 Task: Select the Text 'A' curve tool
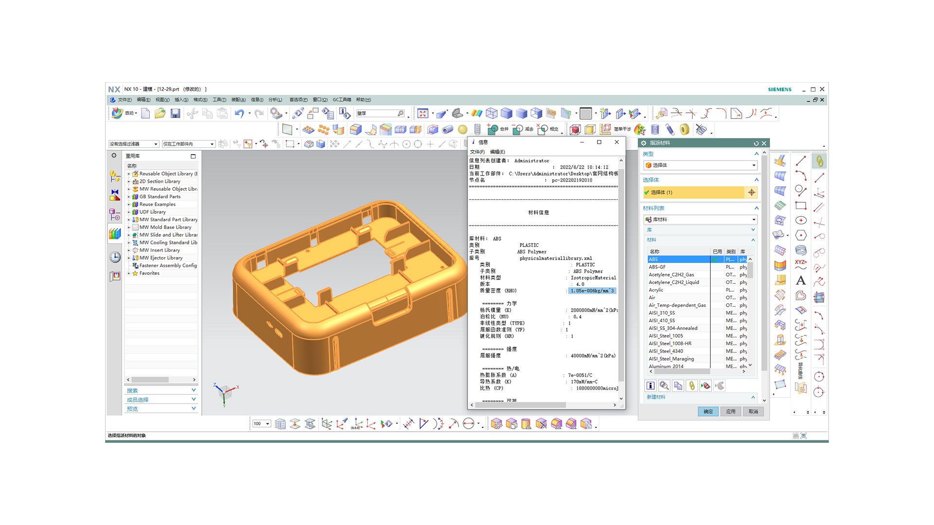point(801,280)
